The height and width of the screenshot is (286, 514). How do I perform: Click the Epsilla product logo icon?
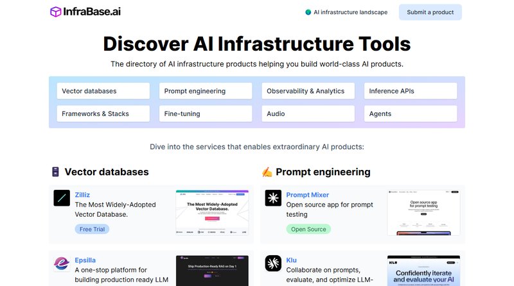tap(62, 264)
